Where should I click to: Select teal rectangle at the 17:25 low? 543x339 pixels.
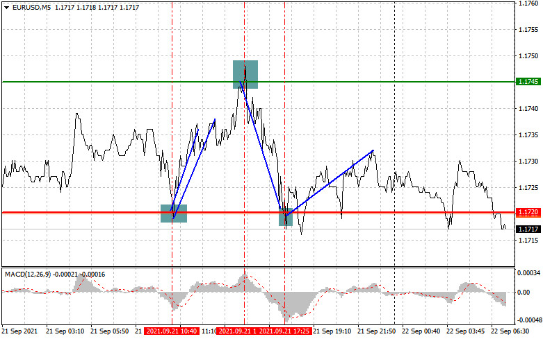click(285, 218)
